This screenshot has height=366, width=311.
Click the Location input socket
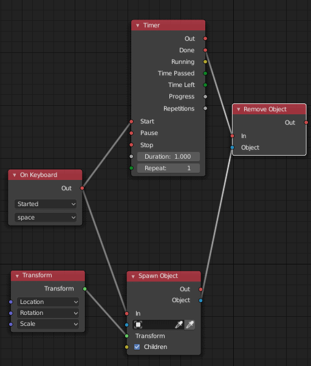[x=11, y=302]
